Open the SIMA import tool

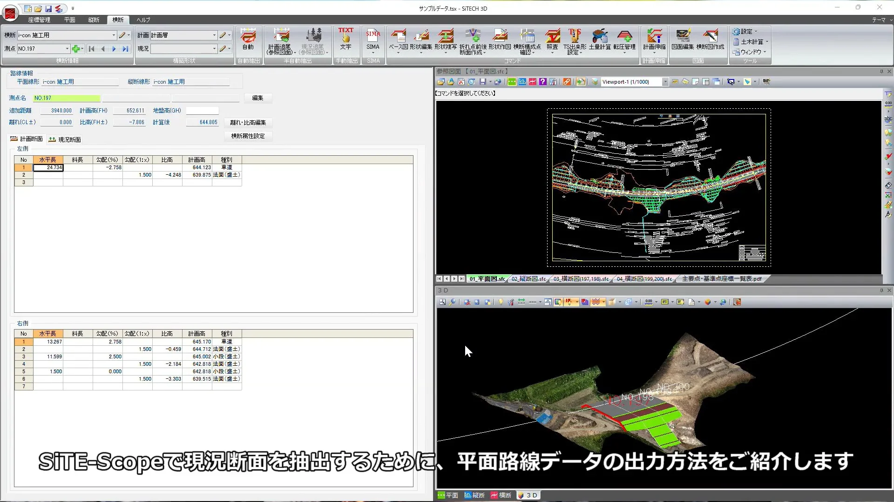pyautogui.click(x=373, y=40)
